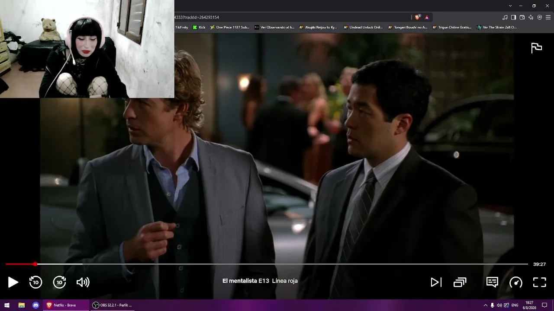Open the episodes list

[x=460, y=282]
